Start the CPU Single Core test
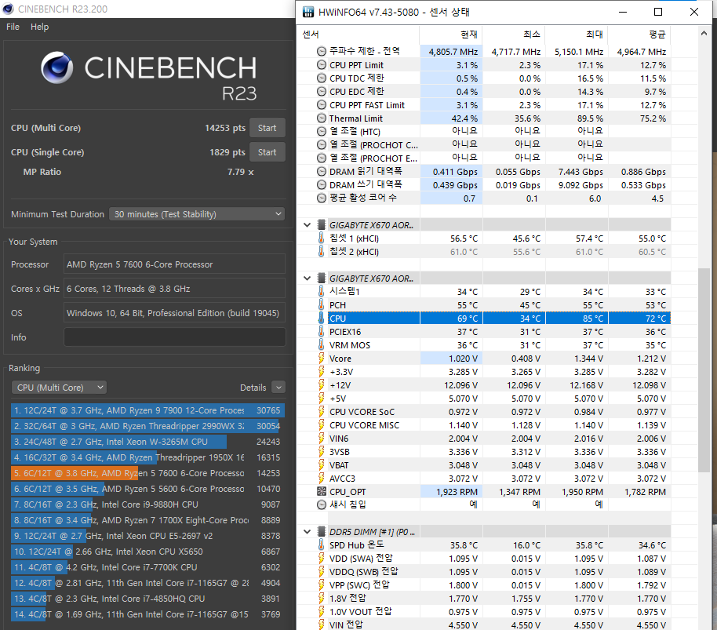 click(x=267, y=152)
